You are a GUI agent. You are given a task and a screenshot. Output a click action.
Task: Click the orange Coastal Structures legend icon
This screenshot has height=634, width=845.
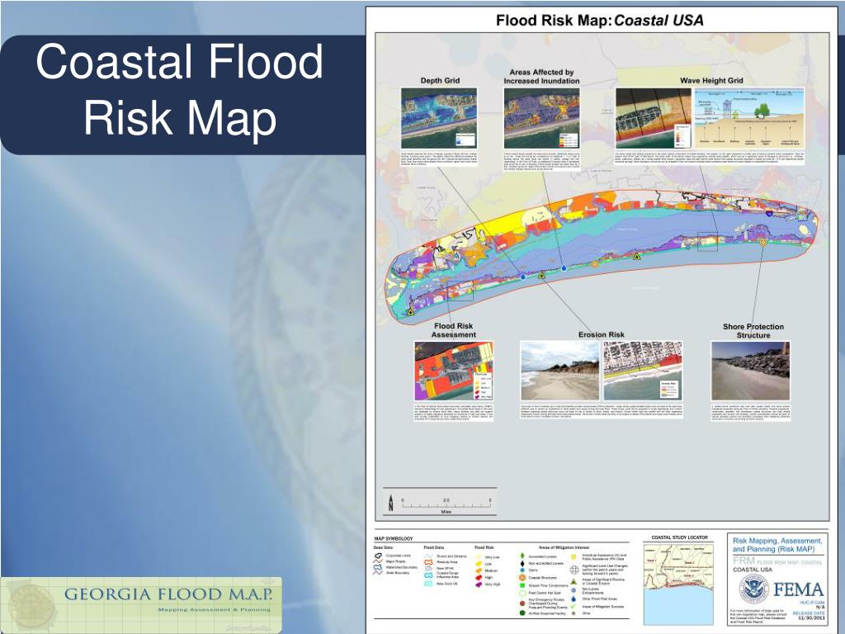522,577
